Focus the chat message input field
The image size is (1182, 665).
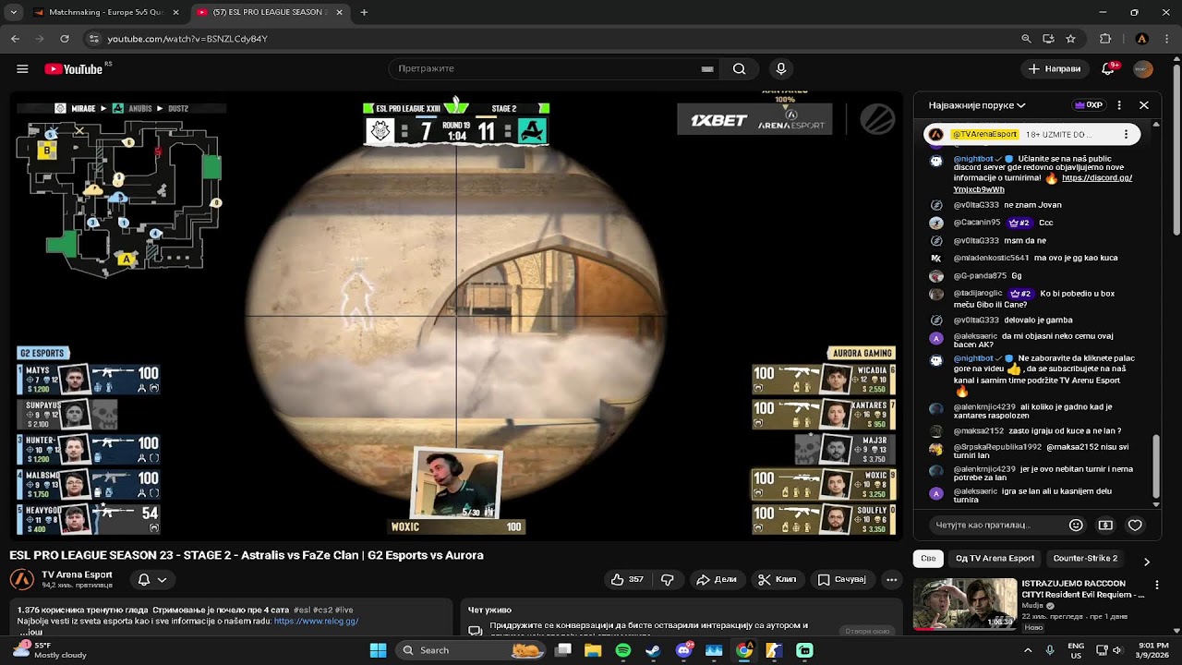pos(994,525)
